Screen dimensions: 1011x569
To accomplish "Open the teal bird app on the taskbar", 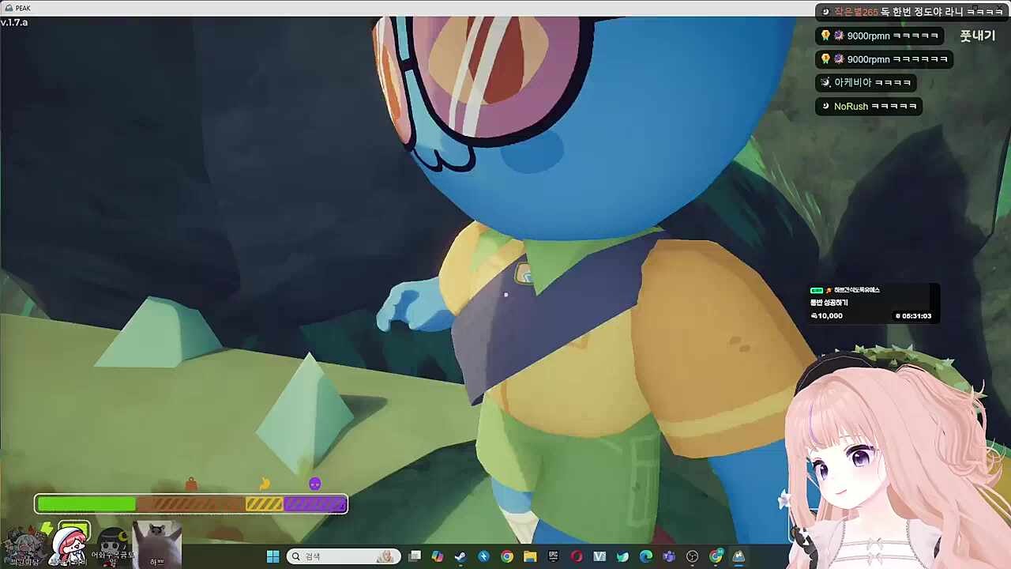I will [x=622, y=556].
